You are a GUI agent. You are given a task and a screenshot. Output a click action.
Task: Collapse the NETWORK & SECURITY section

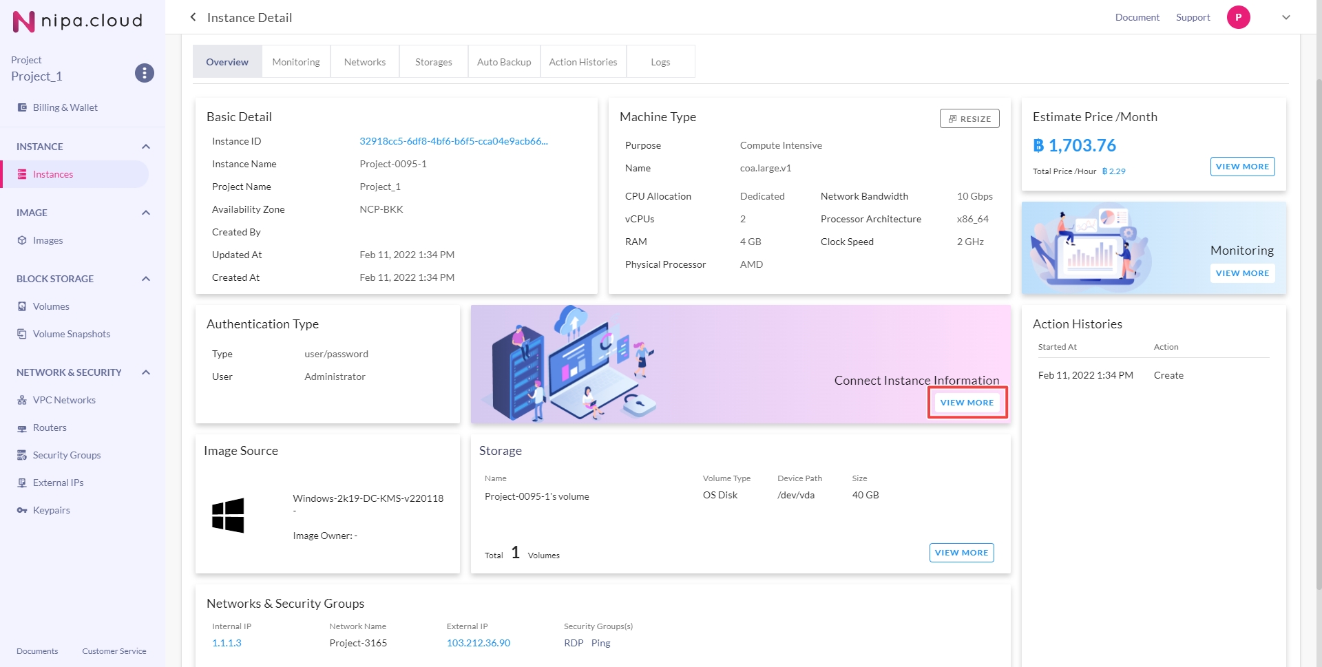point(146,372)
